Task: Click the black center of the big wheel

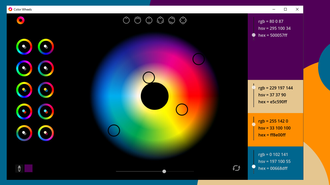Action: 154,96
